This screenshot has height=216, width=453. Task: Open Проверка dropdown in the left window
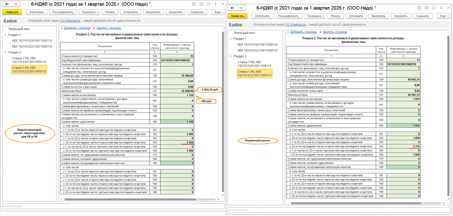(89, 12)
